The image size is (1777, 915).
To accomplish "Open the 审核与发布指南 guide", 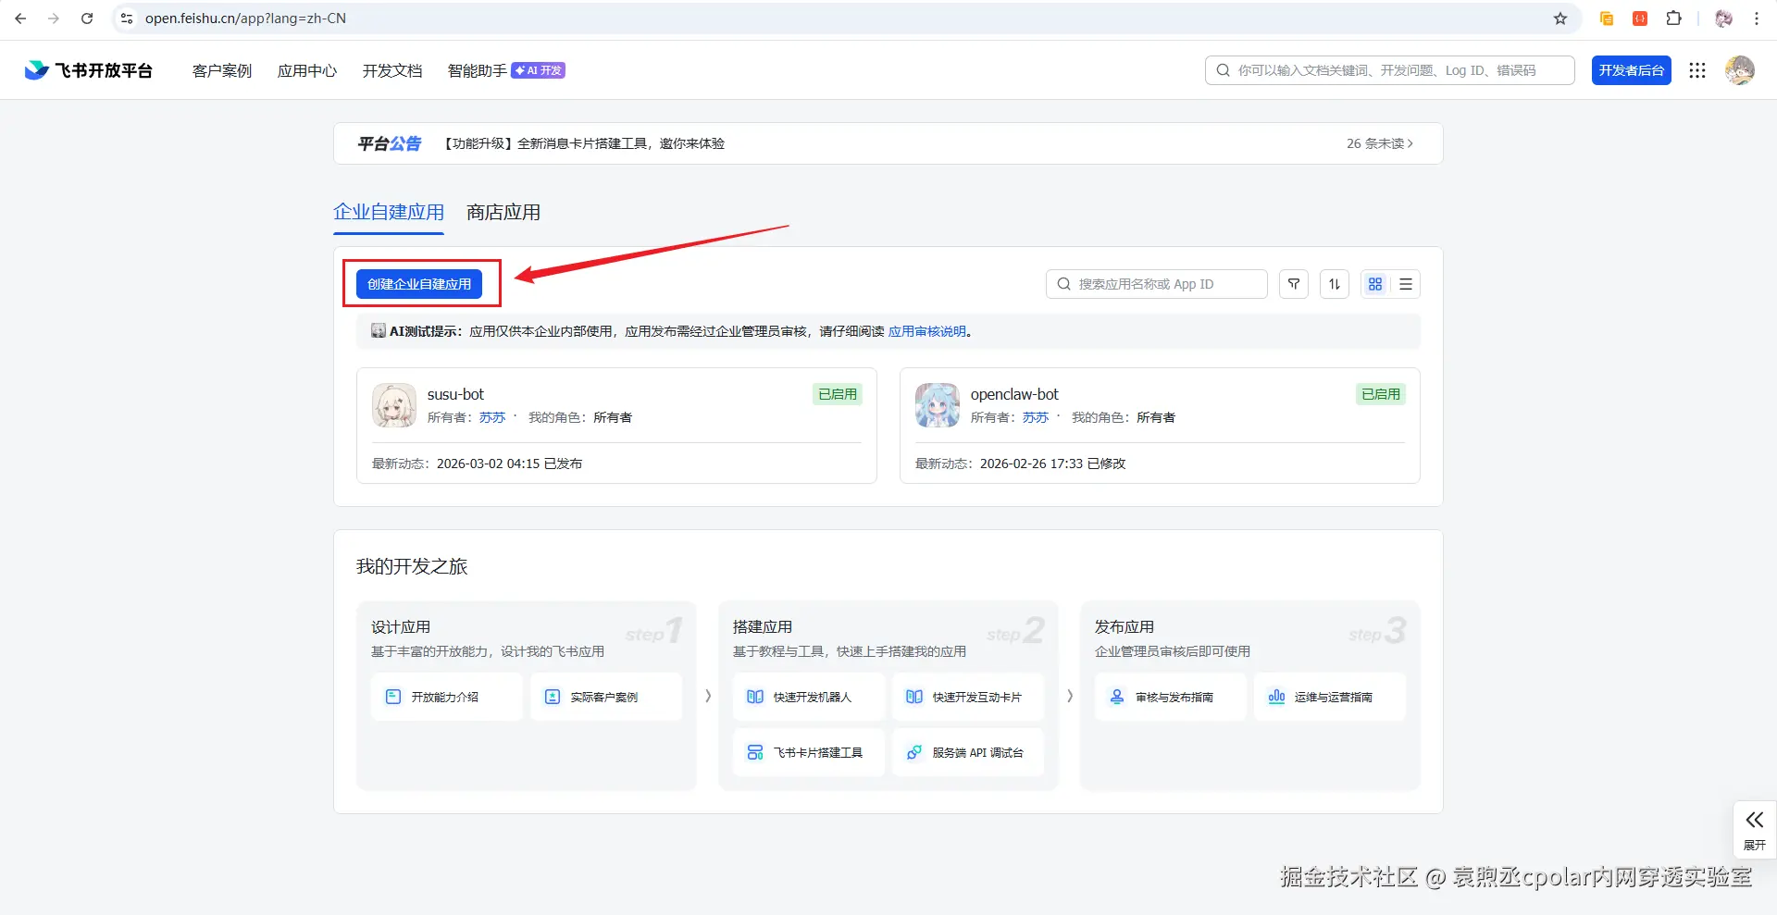I will [1171, 697].
